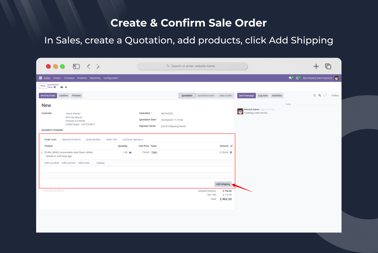This screenshot has width=378, height=253.
Task: Click the browser address search field
Action: (x=192, y=66)
